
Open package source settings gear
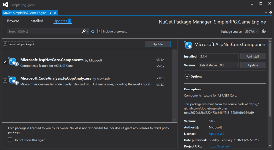(264, 31)
